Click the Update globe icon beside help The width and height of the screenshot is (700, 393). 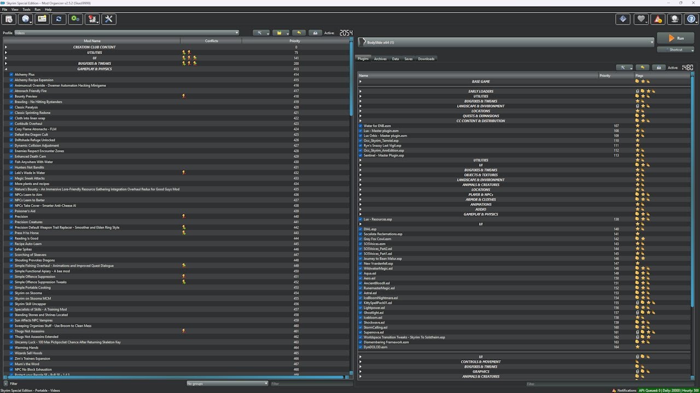click(675, 19)
